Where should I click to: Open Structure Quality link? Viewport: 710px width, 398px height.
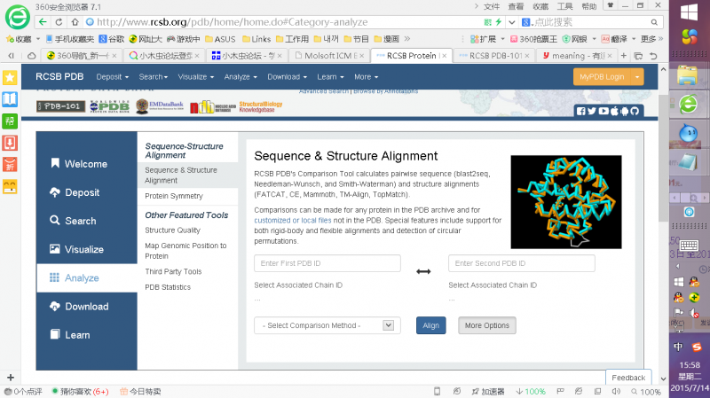(172, 230)
